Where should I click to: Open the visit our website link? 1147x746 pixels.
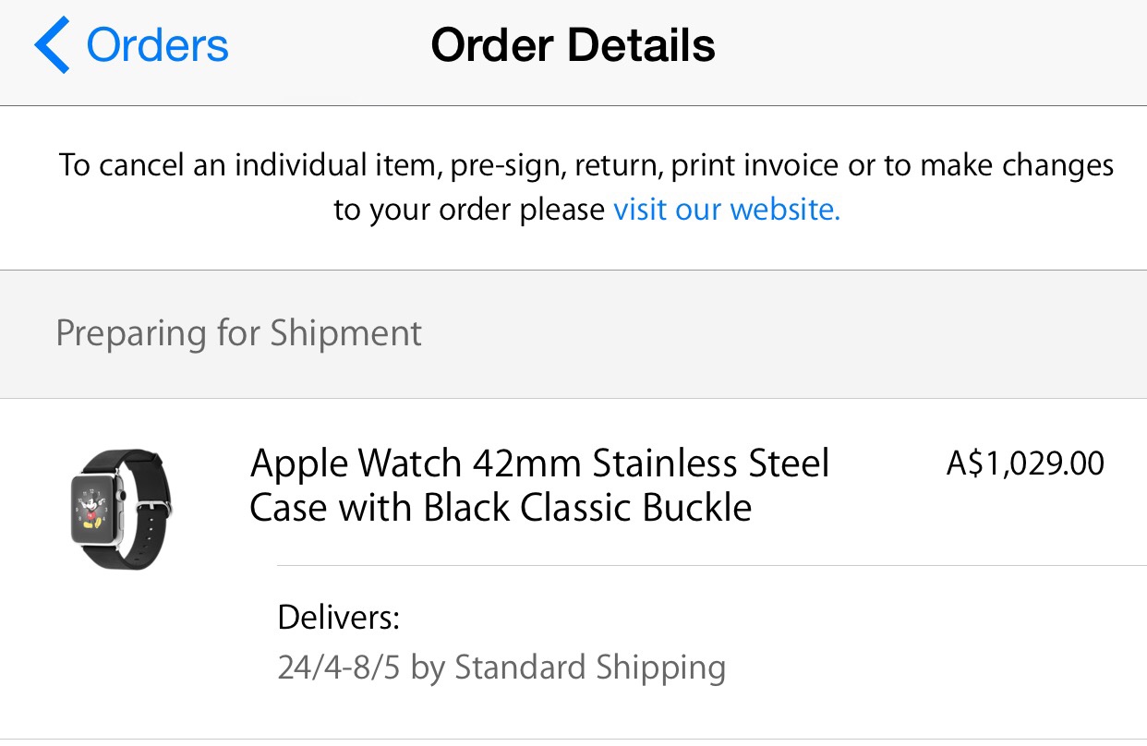click(x=727, y=210)
